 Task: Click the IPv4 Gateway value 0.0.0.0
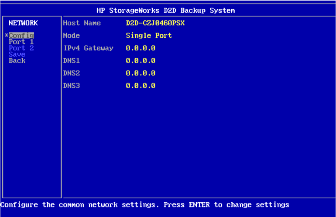click(141, 48)
